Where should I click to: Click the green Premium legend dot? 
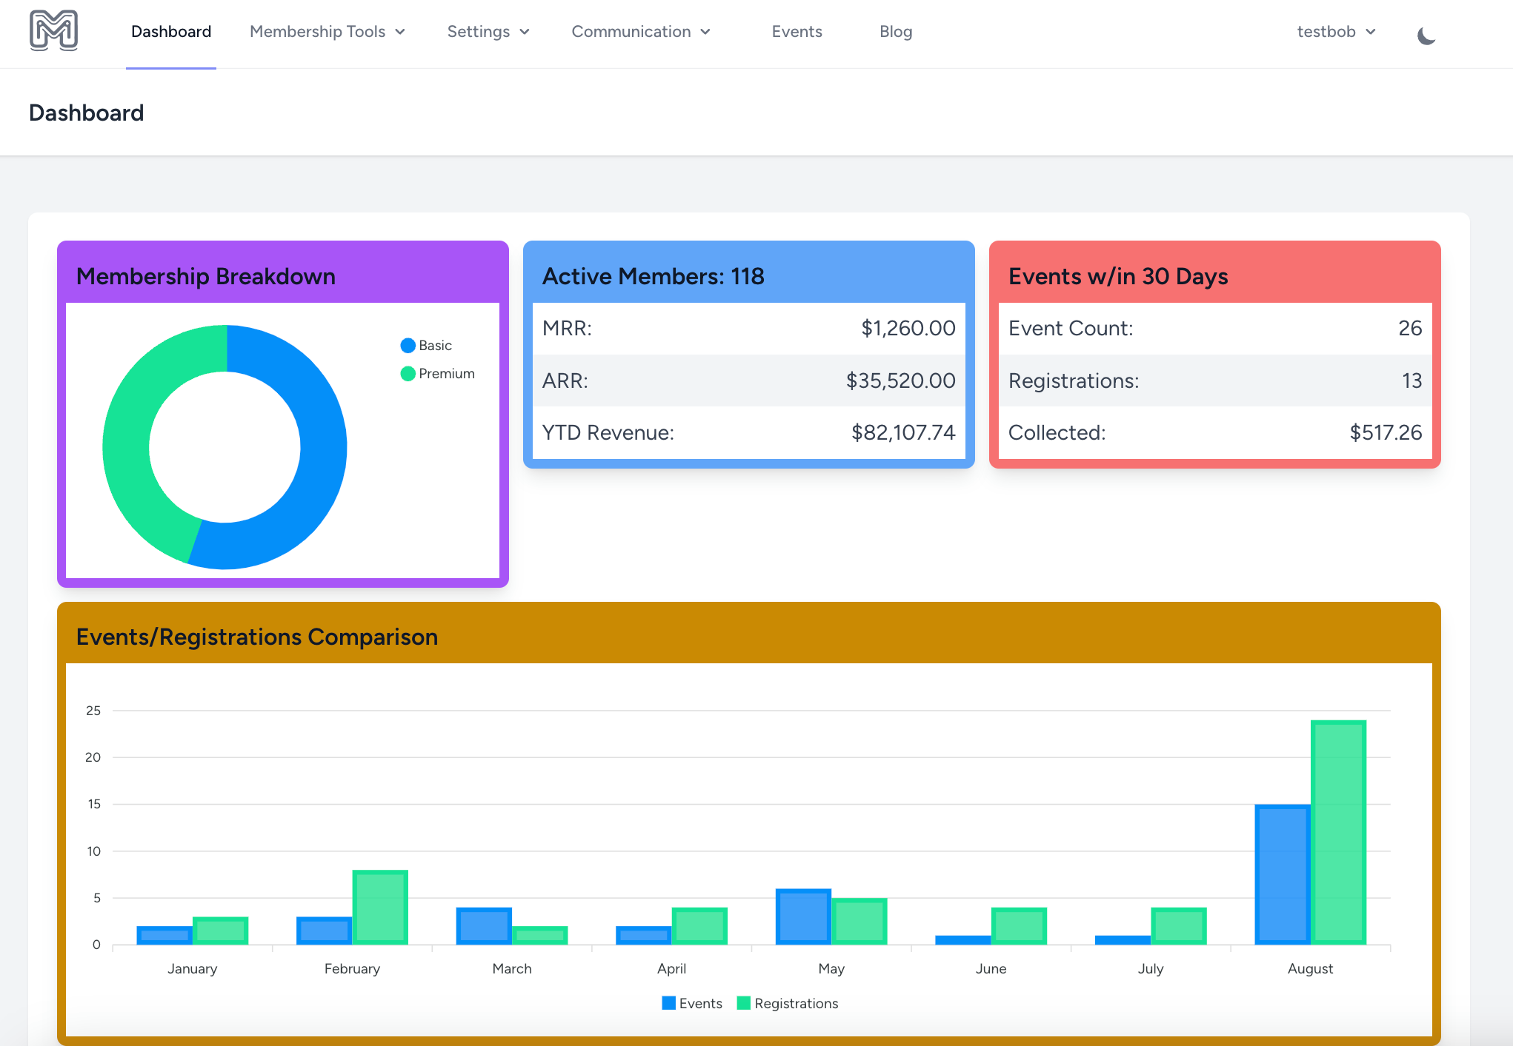[x=407, y=373]
